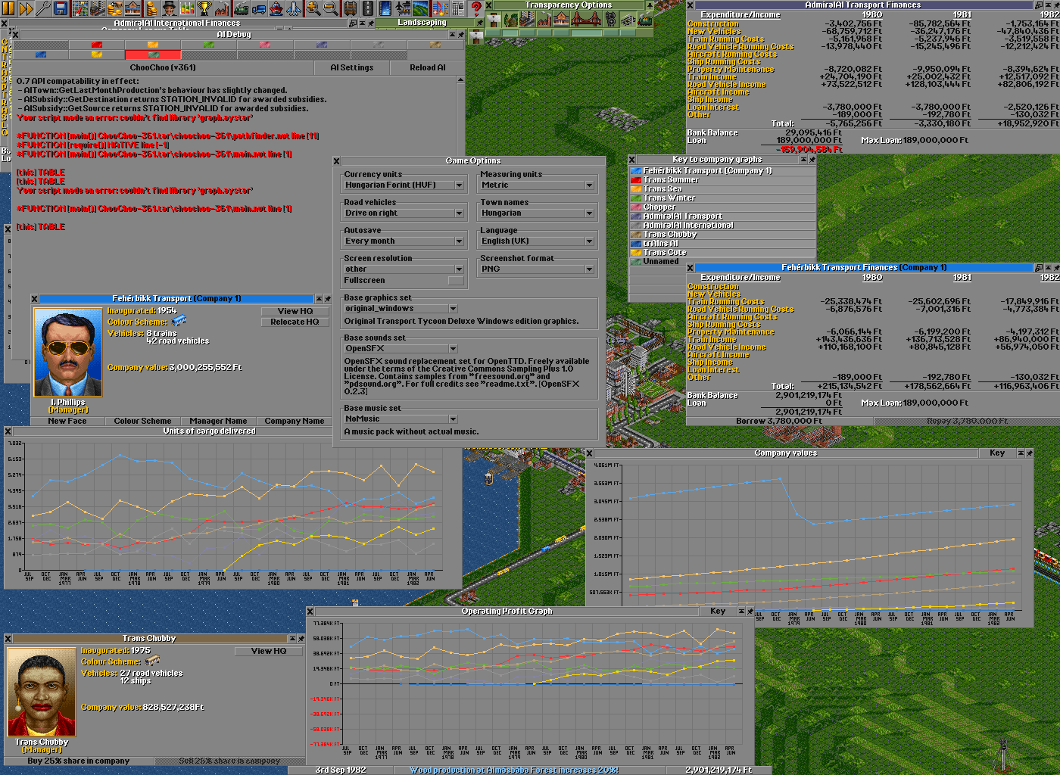The image size is (1060, 775).
Task: Open the Screenshot resolution dropdown
Action: click(404, 269)
